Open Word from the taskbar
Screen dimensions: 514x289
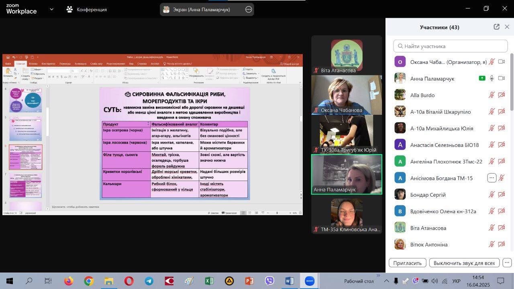290,281
